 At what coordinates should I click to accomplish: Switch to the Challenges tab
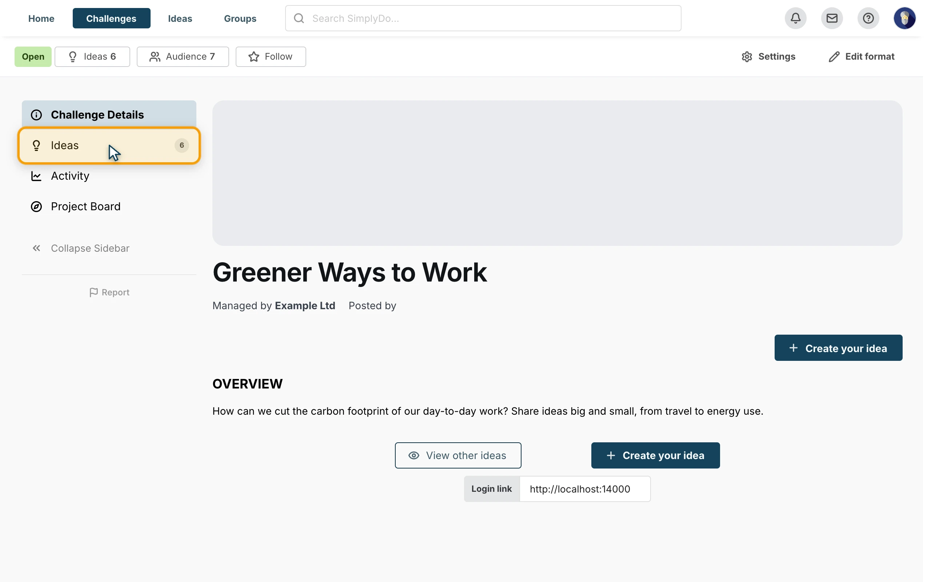[x=111, y=18]
